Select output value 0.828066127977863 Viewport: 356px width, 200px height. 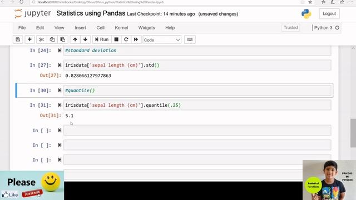[88, 76]
